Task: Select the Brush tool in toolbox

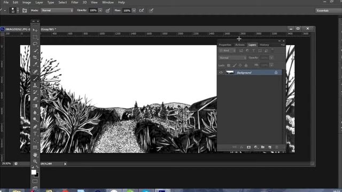Action: (x=35, y=78)
